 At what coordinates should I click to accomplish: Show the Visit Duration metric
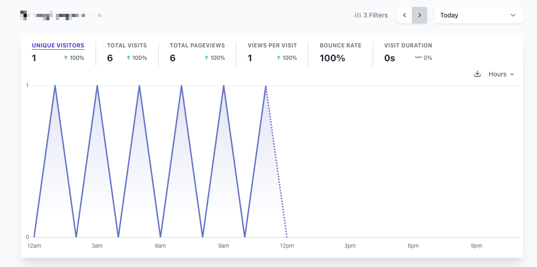(x=408, y=46)
